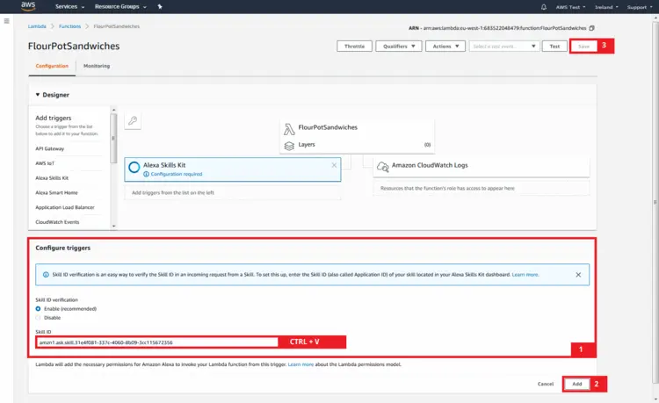The width and height of the screenshot is (659, 403).
Task: Open the AWS Test account menu
Action: (570, 7)
